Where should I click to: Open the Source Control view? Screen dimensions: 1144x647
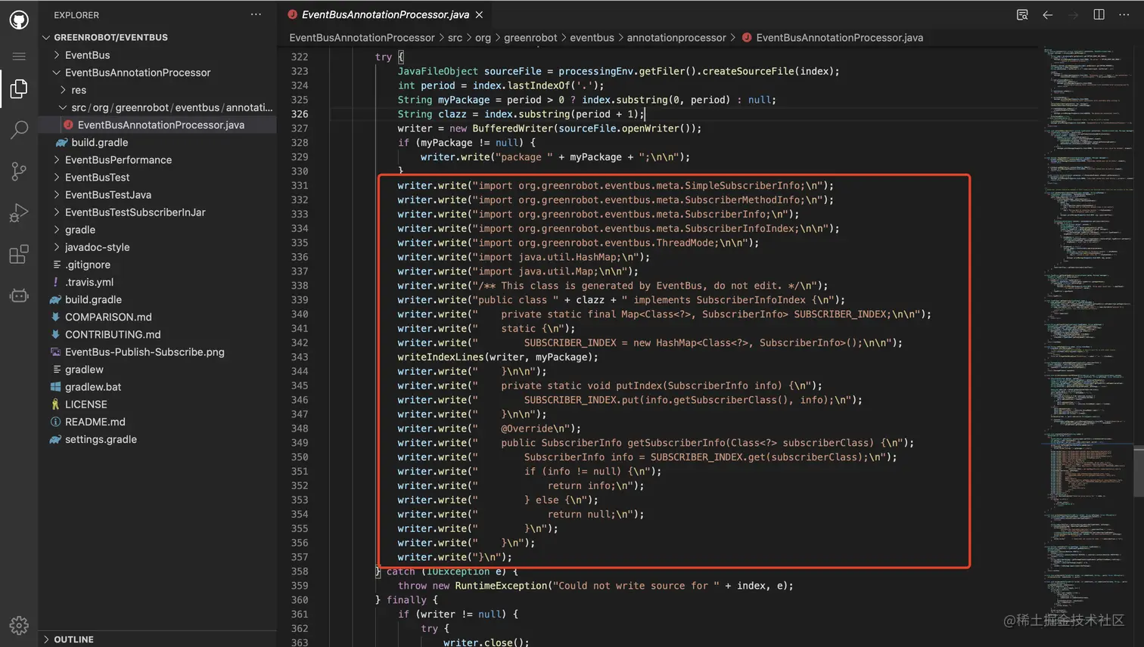click(x=18, y=171)
